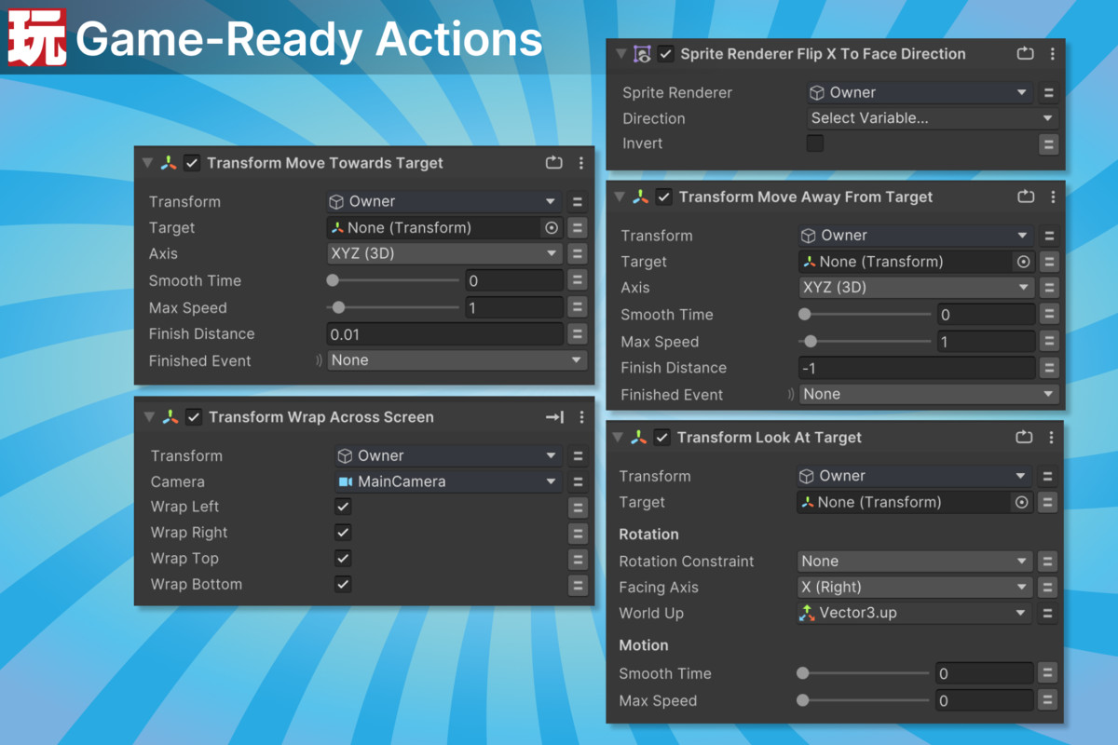
Task: Click variable toggle beside Finish Distance 0.01
Action: tap(577, 334)
